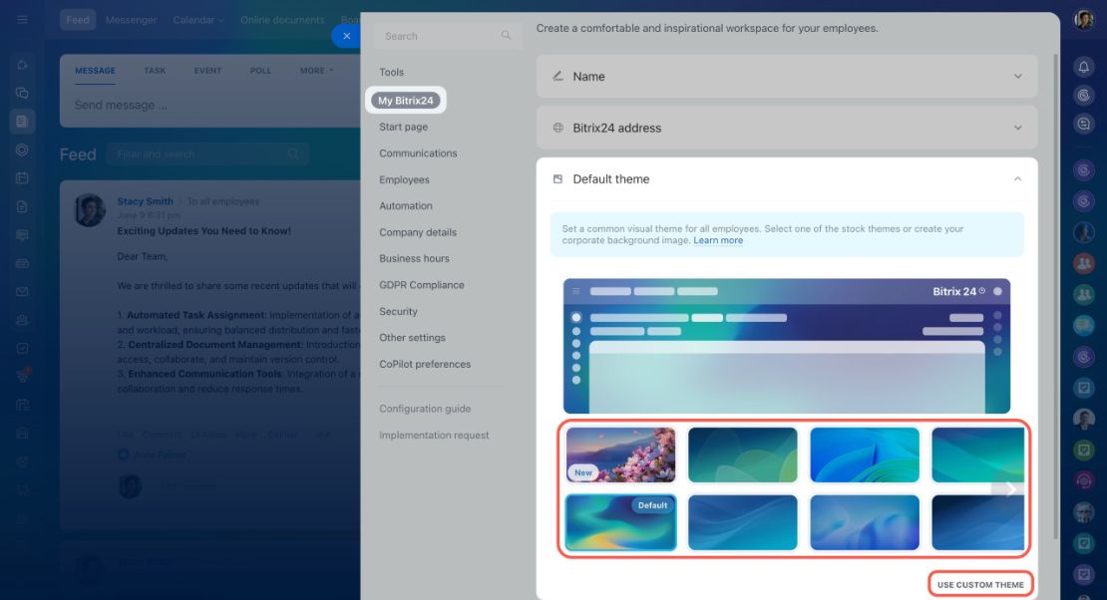
Task: Go to CoPilot preferences
Action: click(425, 364)
